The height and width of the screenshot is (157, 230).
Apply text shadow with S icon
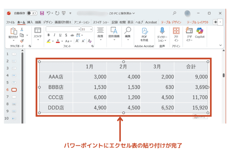point(66,35)
